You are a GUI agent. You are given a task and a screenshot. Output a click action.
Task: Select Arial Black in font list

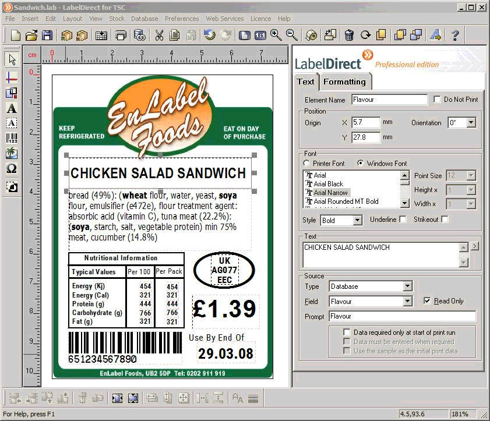[328, 184]
